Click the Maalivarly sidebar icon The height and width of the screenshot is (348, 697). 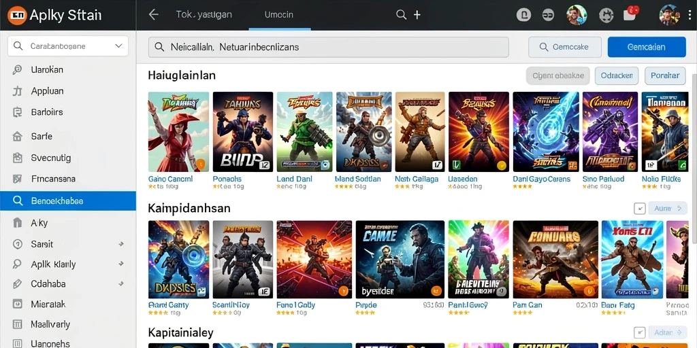(17, 324)
